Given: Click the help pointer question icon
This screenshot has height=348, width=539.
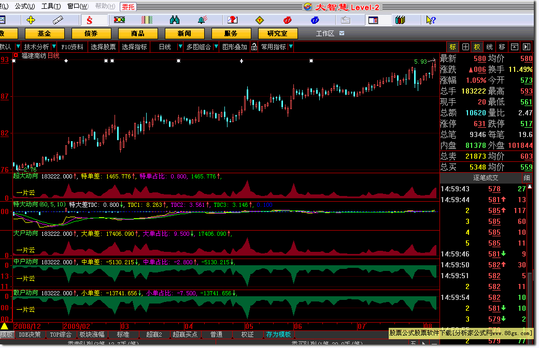Looking at the screenshot, I should pos(431,20).
